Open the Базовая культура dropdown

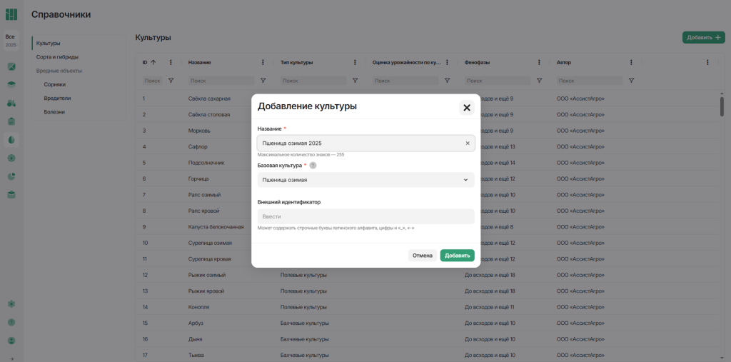[x=365, y=180]
